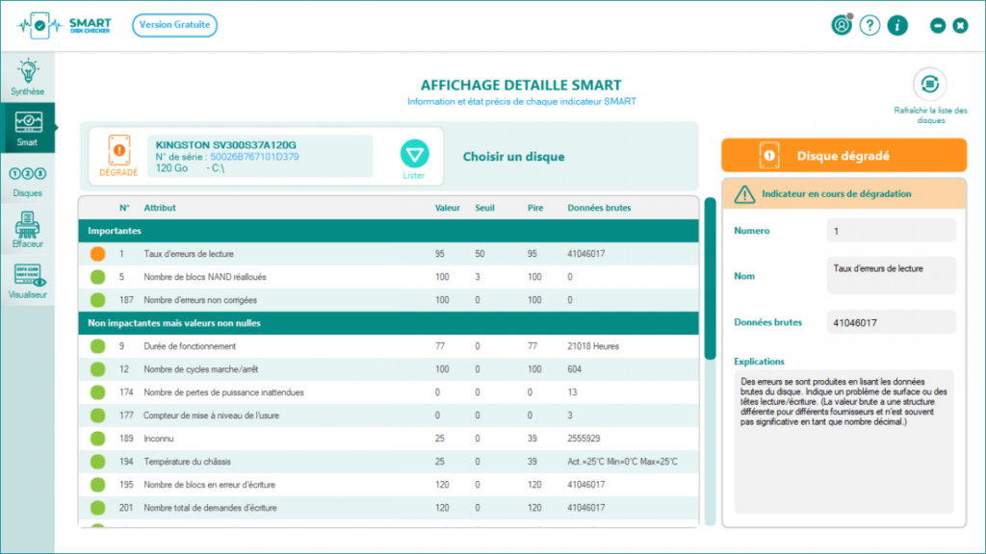Click the DÉGRADÉ disk status icon
Screen dimensions: 986x554
(x=118, y=156)
